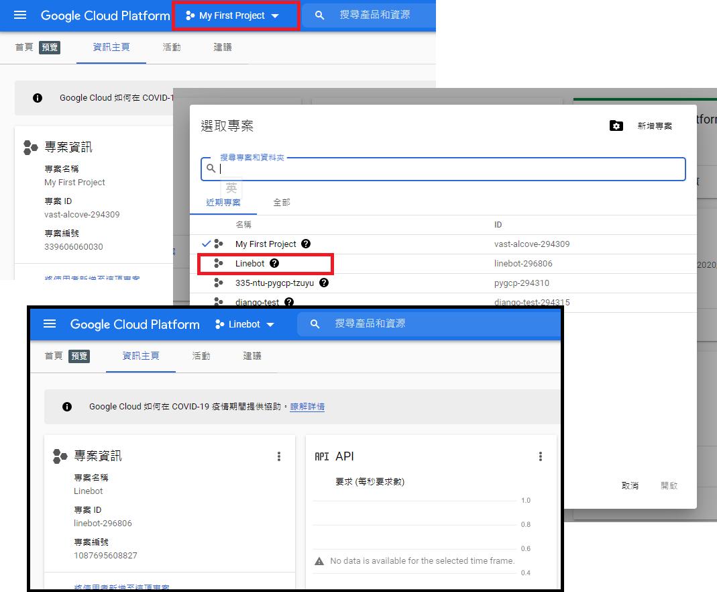Image resolution: width=717 pixels, height=592 pixels.
Task: Switch to 建議 tab in My First Project window
Action: click(223, 47)
